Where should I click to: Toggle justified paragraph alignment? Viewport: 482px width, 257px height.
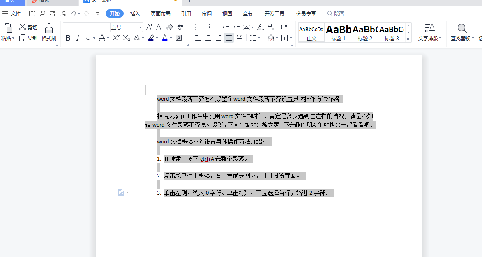(229, 38)
